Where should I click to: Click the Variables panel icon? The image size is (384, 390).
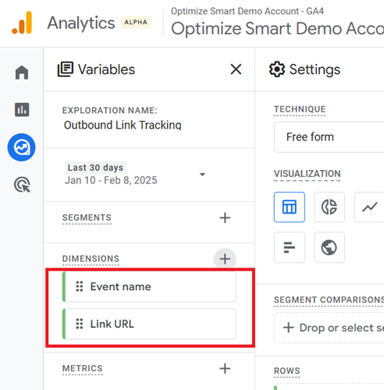65,69
